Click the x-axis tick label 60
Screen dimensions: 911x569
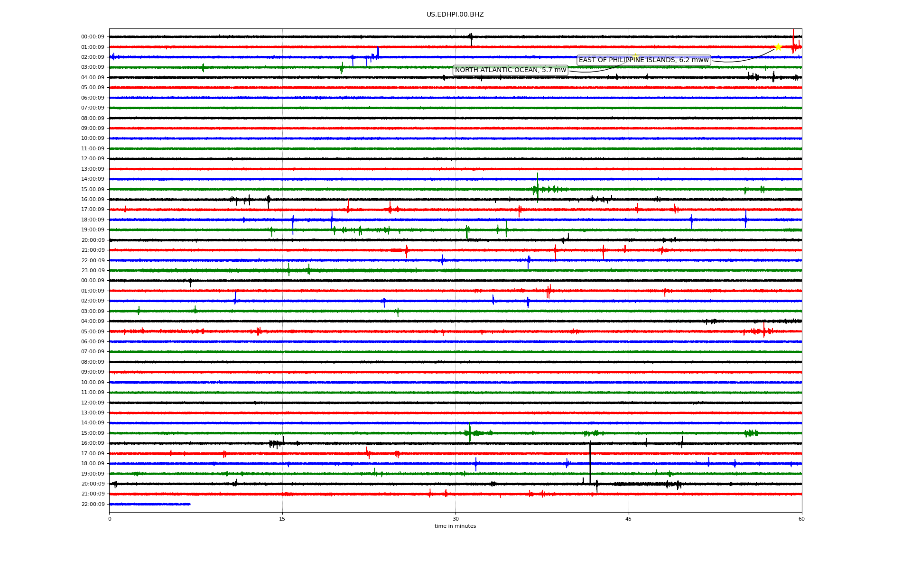click(801, 519)
